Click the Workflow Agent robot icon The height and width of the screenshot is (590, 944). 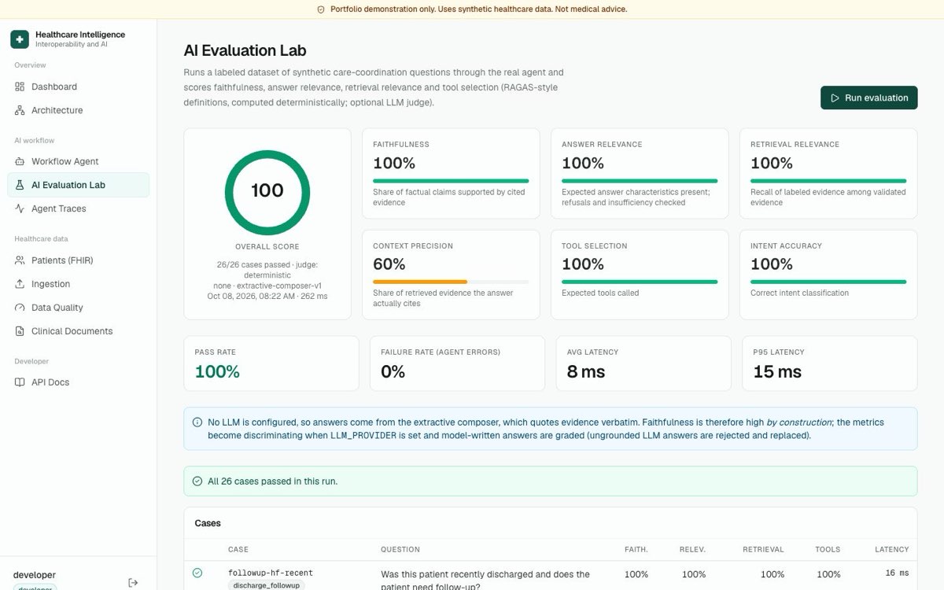[20, 161]
